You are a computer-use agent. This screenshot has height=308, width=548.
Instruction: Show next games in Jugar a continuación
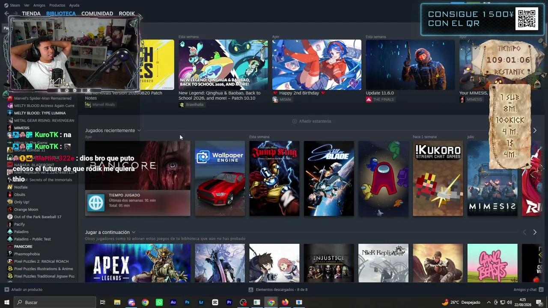(x=535, y=232)
